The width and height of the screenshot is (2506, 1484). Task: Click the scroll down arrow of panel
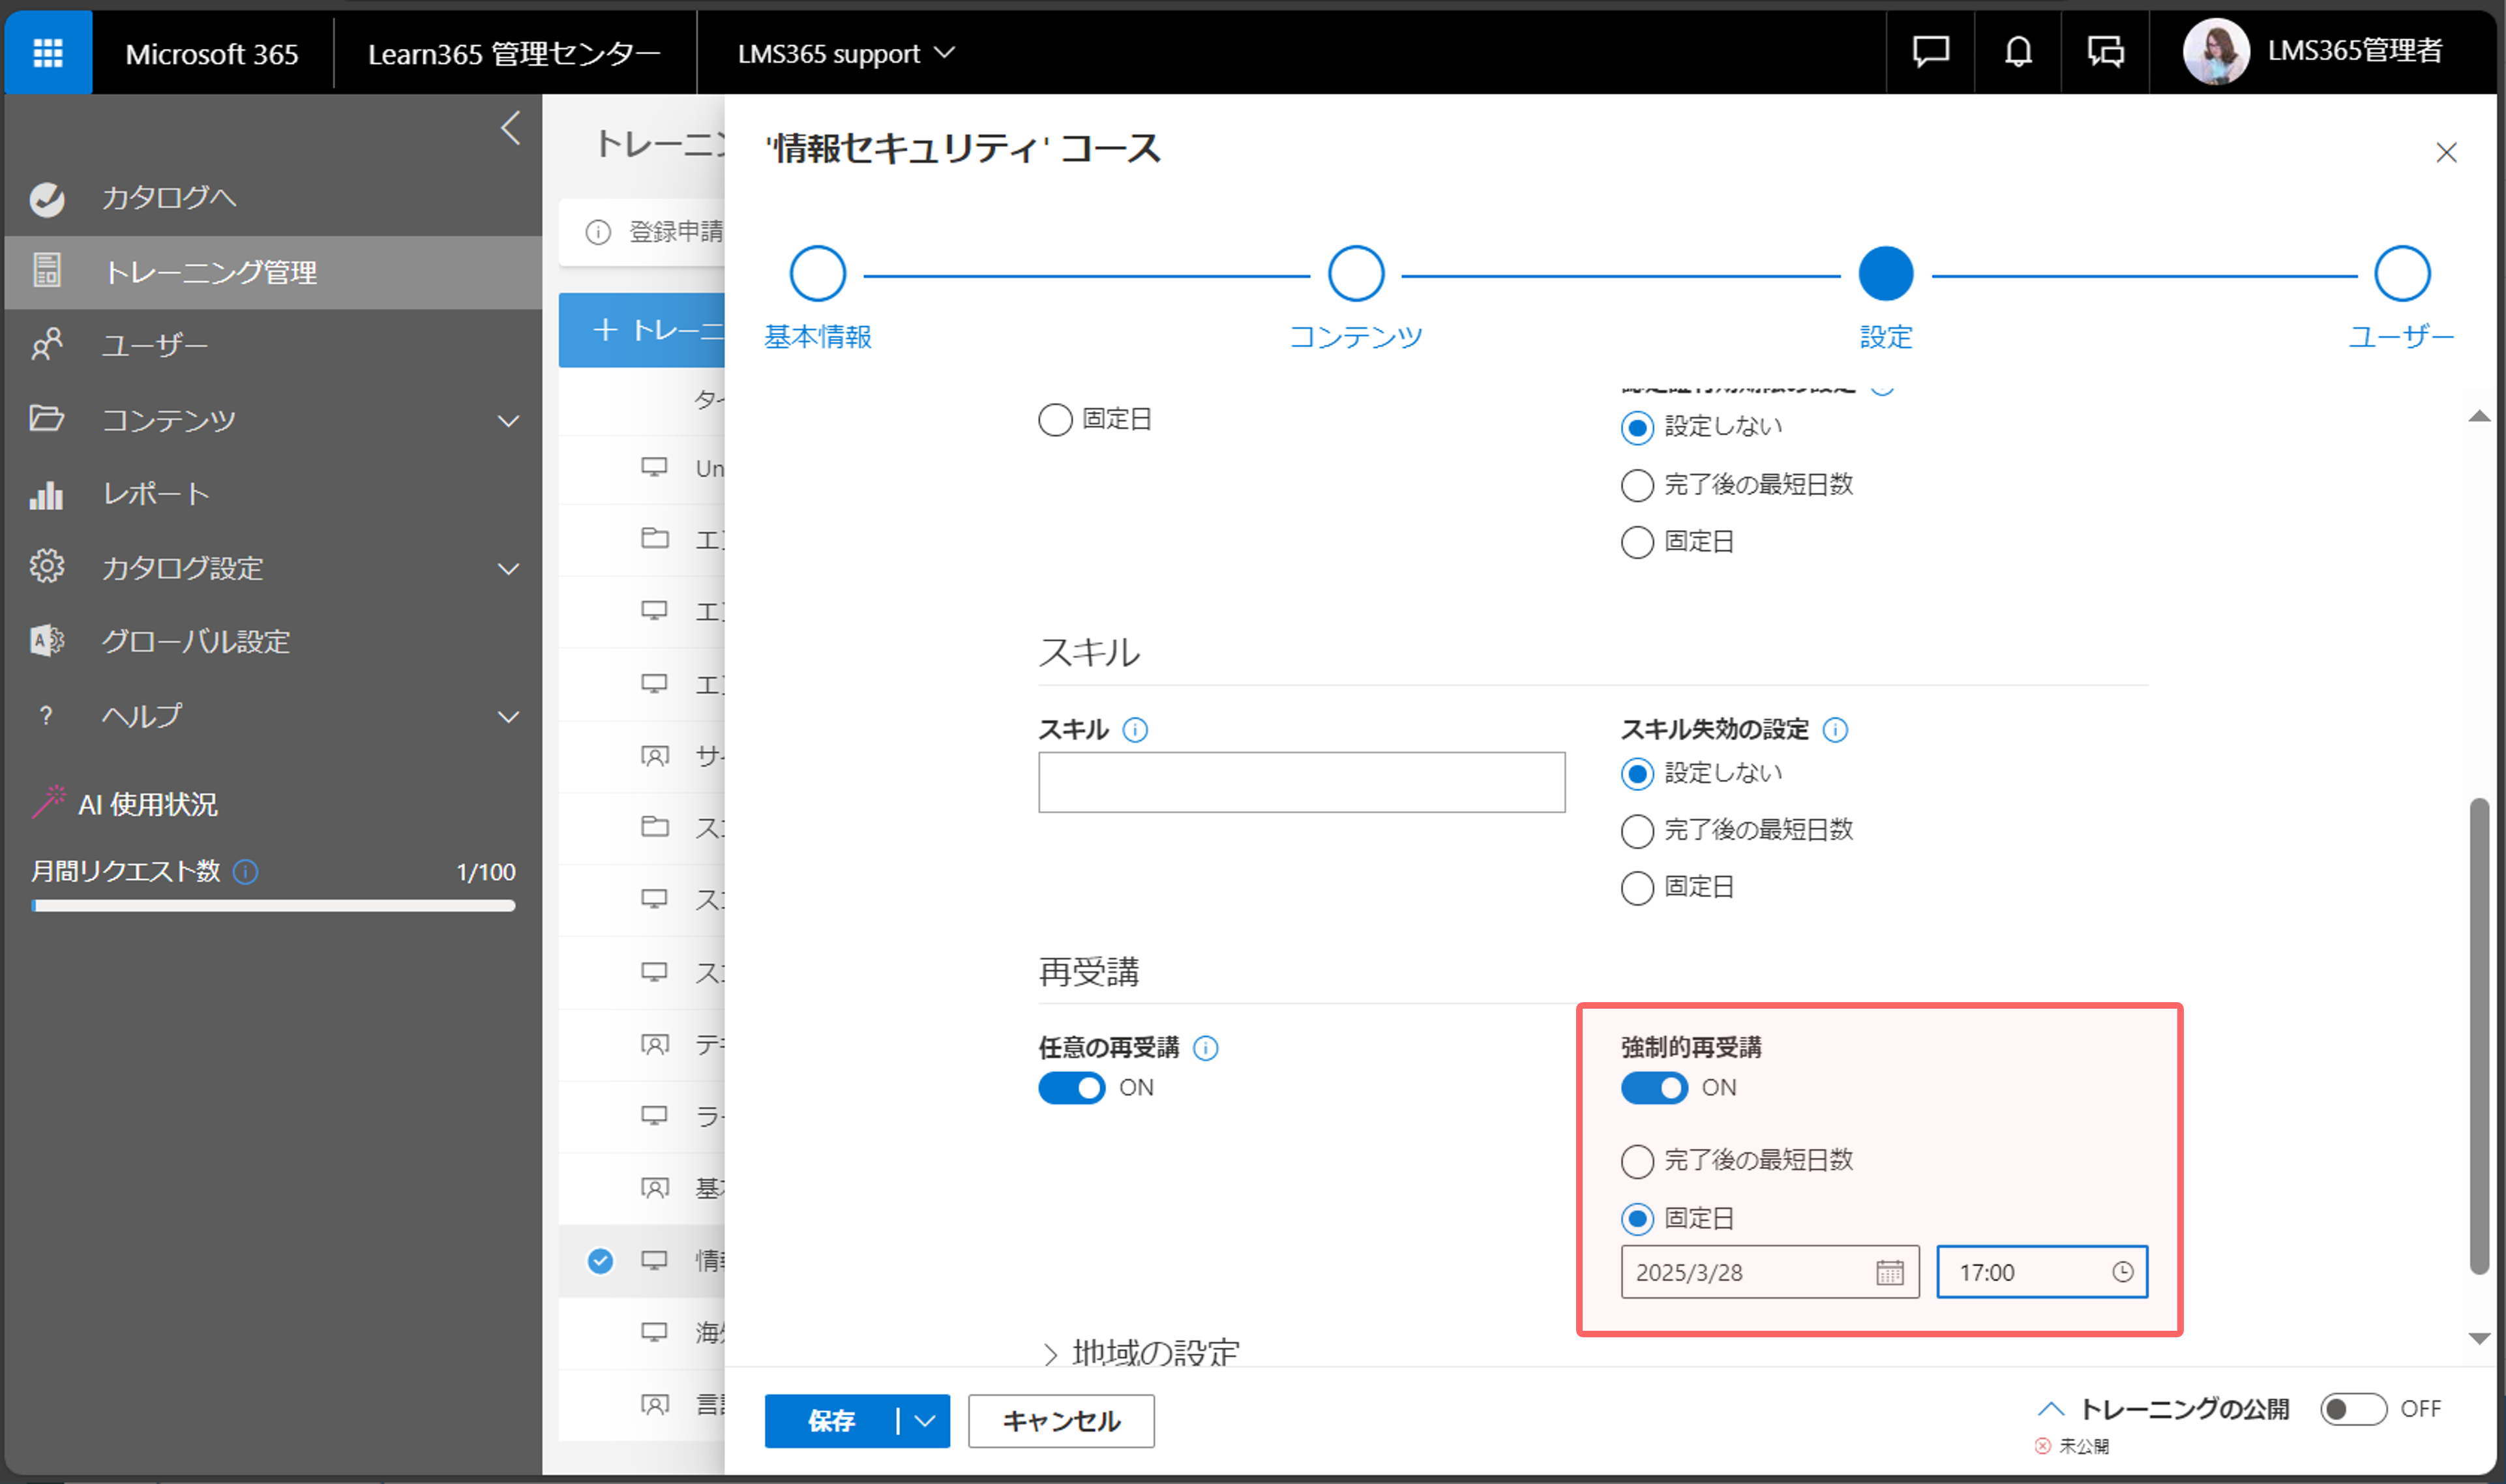2479,1338
